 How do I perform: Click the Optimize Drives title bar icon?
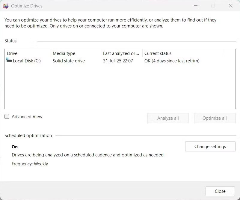6,6
